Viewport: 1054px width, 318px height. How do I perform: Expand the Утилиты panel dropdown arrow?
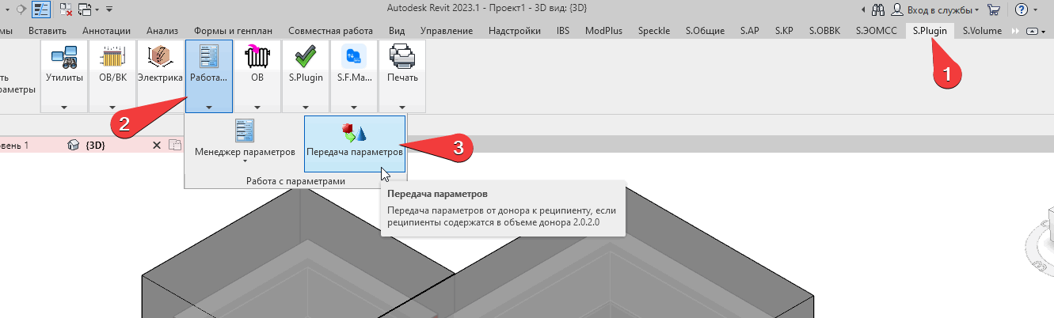64,106
